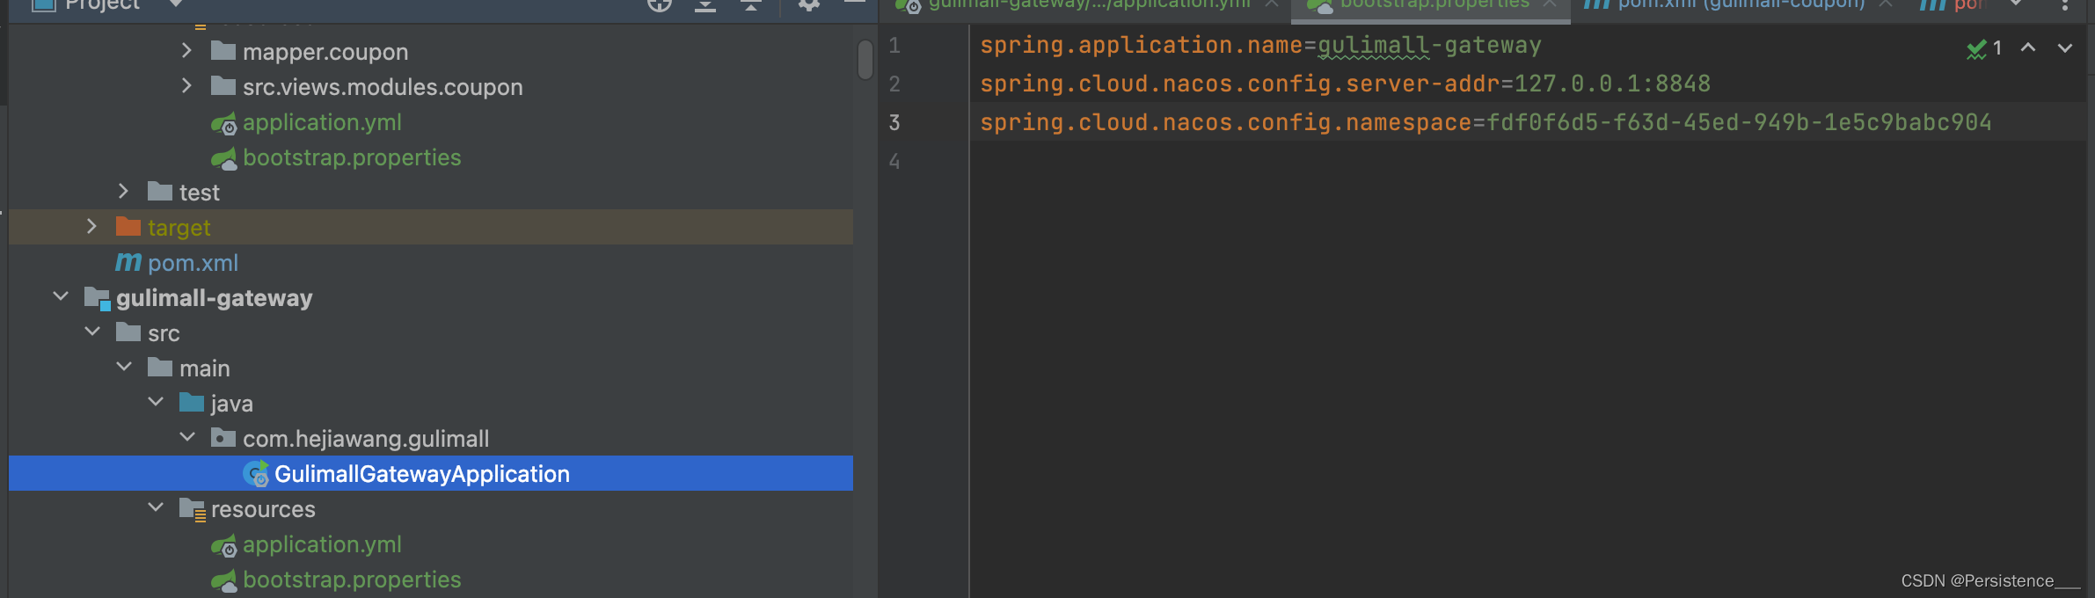Click the Maven icon beside pom.xml
The image size is (2095, 598).
point(128,262)
